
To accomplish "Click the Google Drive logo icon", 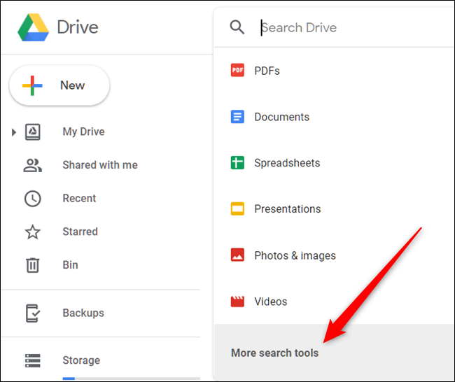I will pyautogui.click(x=34, y=27).
